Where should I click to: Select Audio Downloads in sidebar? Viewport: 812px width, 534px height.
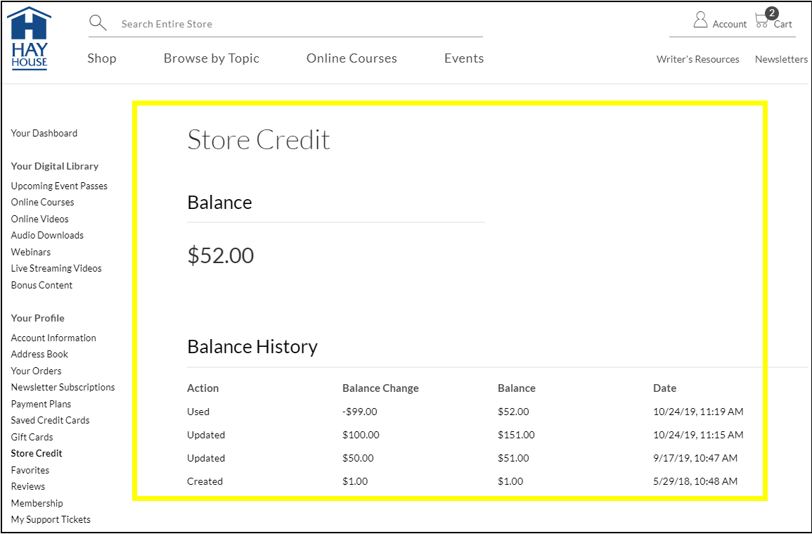point(47,235)
